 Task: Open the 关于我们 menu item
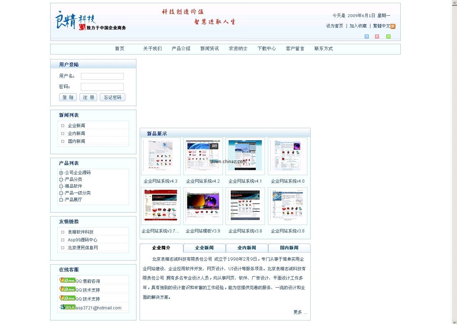point(152,49)
